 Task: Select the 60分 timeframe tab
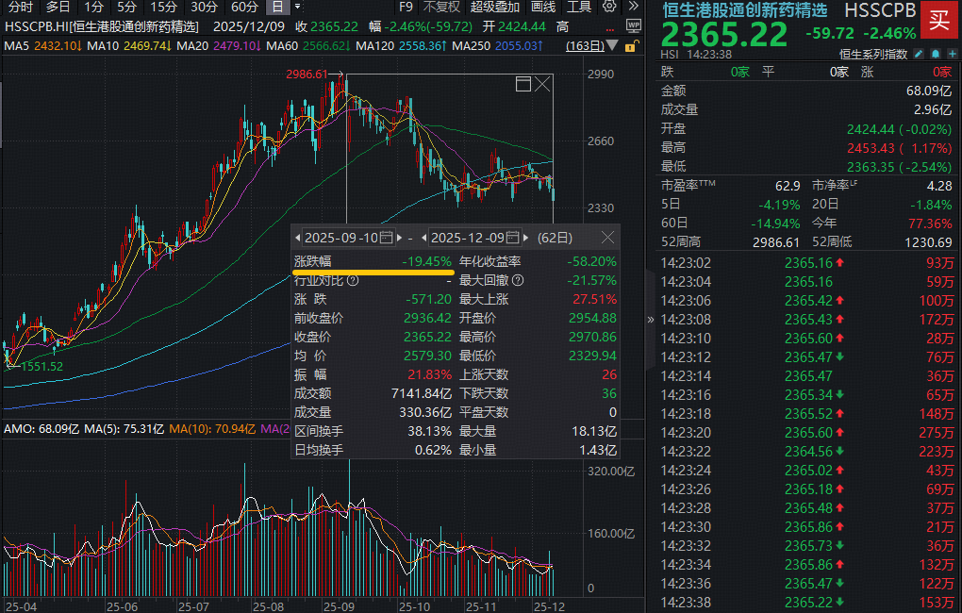(x=244, y=7)
